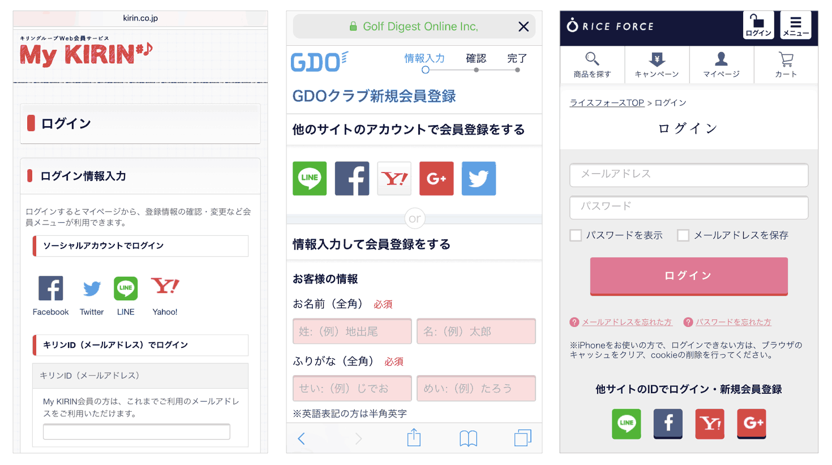Open パスワードを忘れた方 link
This screenshot has width=832, height=465.
click(734, 322)
